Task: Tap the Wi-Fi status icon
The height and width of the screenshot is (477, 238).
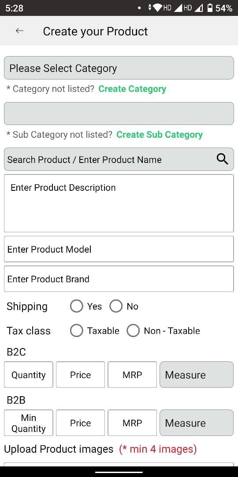Action: [x=158, y=8]
